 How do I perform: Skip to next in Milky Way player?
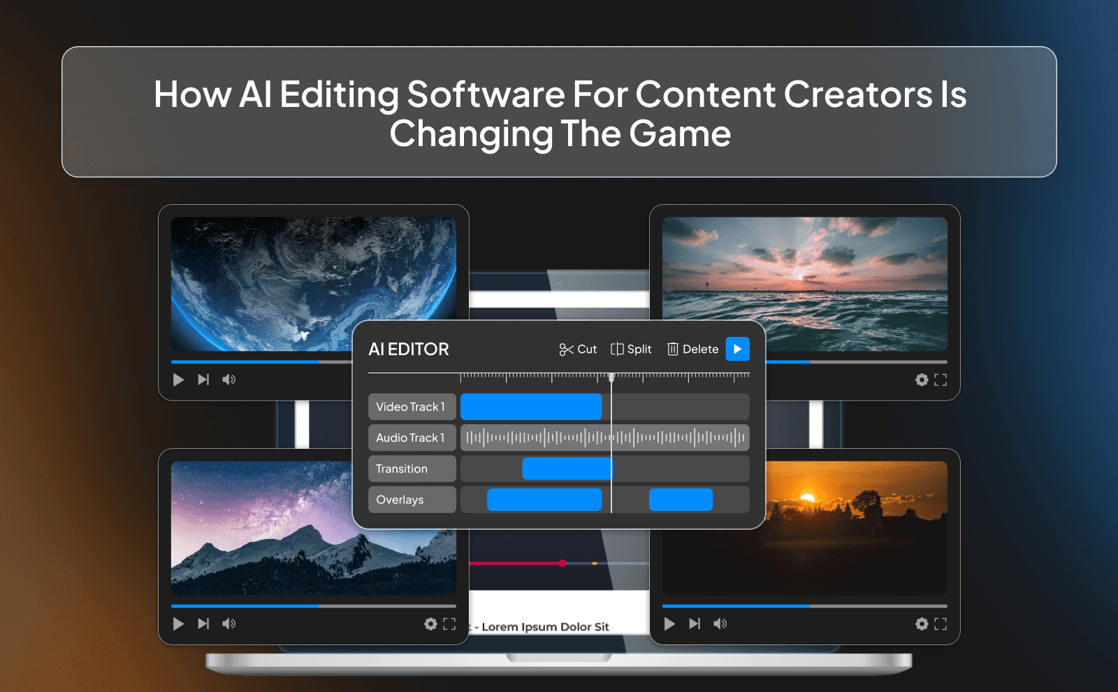pyautogui.click(x=203, y=623)
